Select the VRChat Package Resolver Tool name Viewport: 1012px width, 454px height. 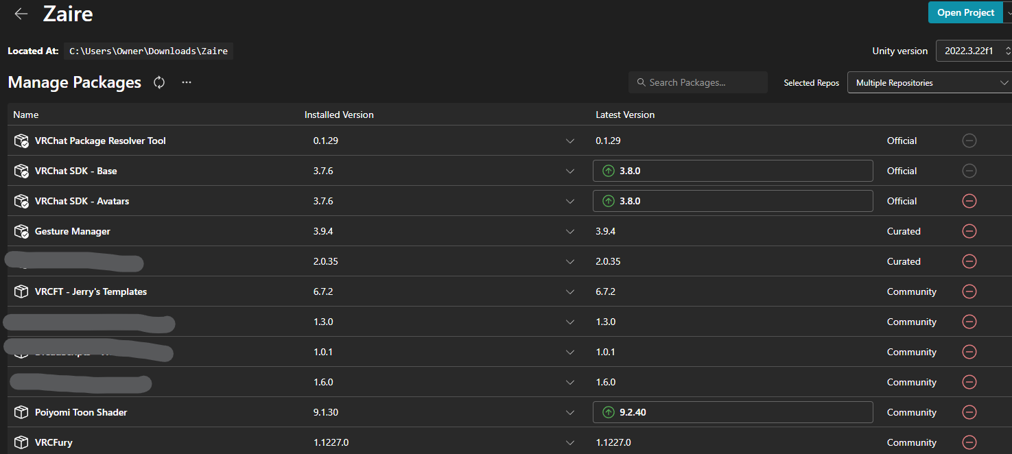[x=100, y=141]
